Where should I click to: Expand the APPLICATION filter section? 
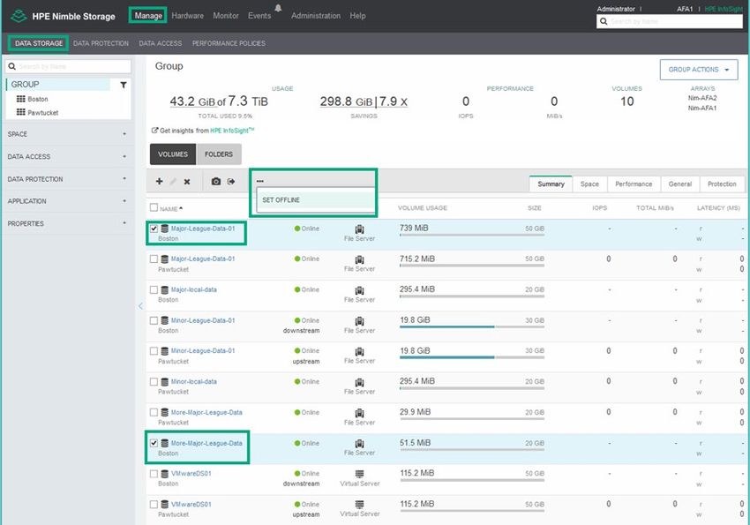67,201
